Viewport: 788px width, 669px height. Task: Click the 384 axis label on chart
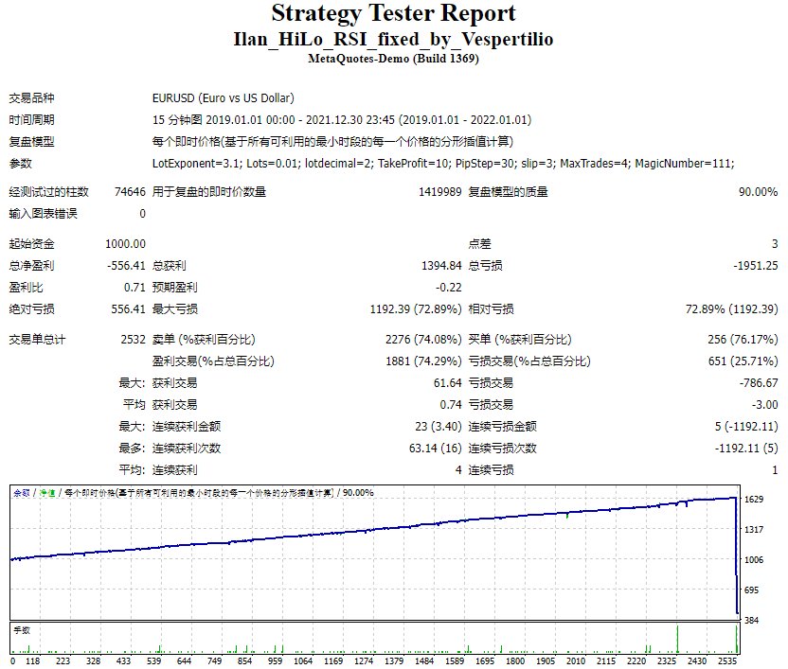pos(751,621)
